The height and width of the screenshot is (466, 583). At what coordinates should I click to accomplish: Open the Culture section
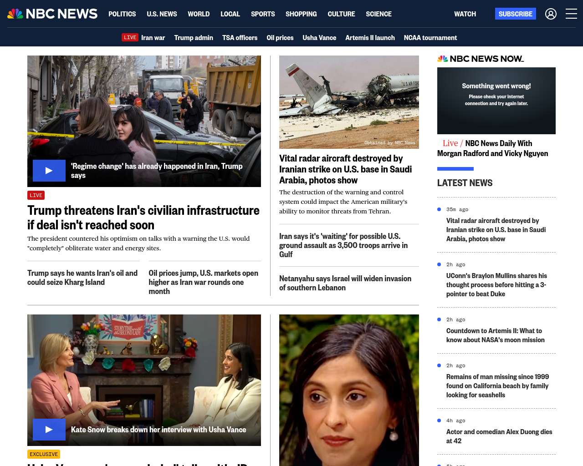pos(341,14)
